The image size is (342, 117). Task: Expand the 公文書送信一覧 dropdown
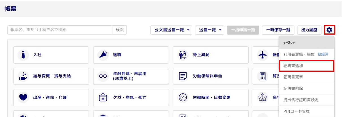(x=171, y=30)
